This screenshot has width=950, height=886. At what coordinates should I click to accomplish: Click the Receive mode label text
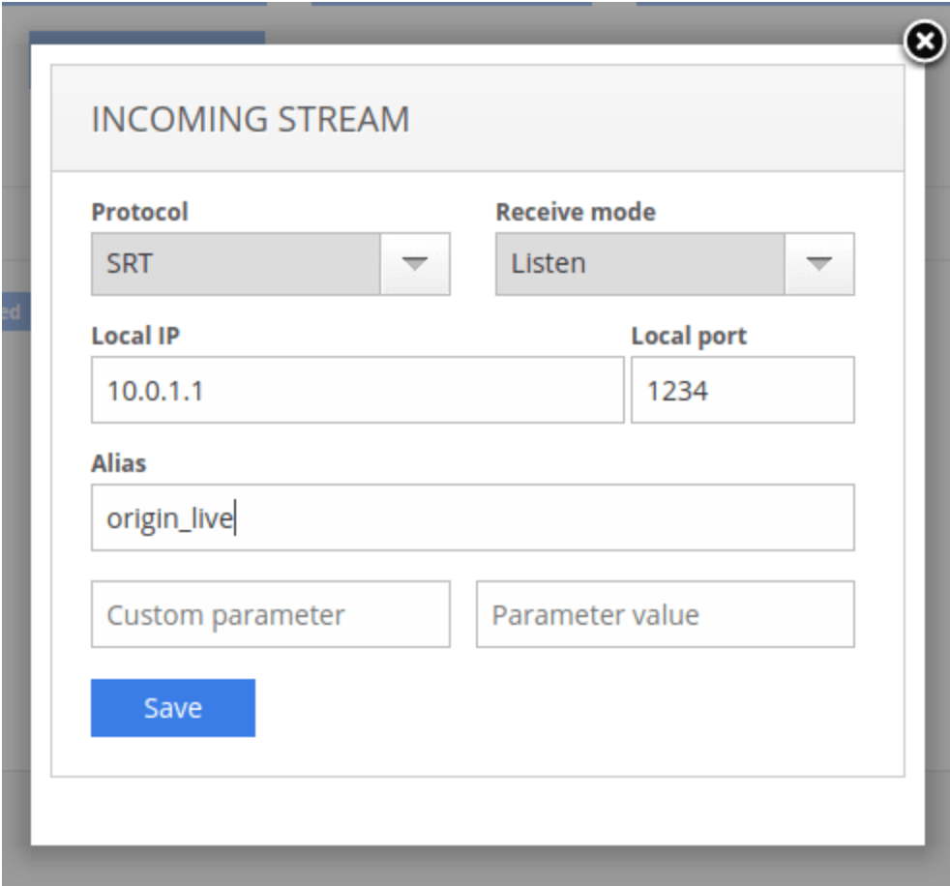(575, 212)
